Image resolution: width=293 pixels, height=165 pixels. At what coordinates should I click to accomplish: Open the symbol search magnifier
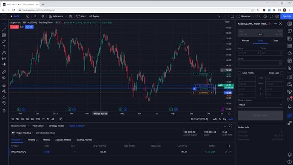click(x=259, y=16)
